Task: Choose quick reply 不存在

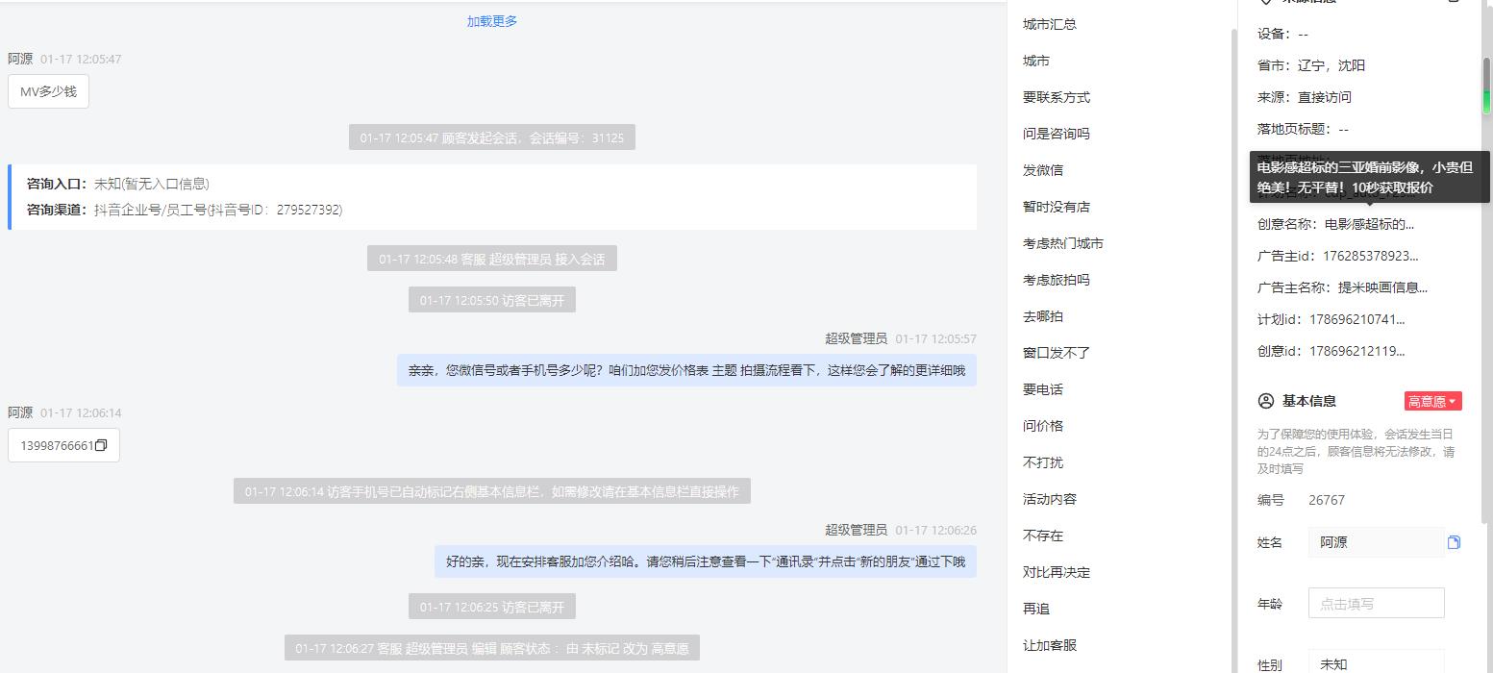Action: [x=1043, y=536]
